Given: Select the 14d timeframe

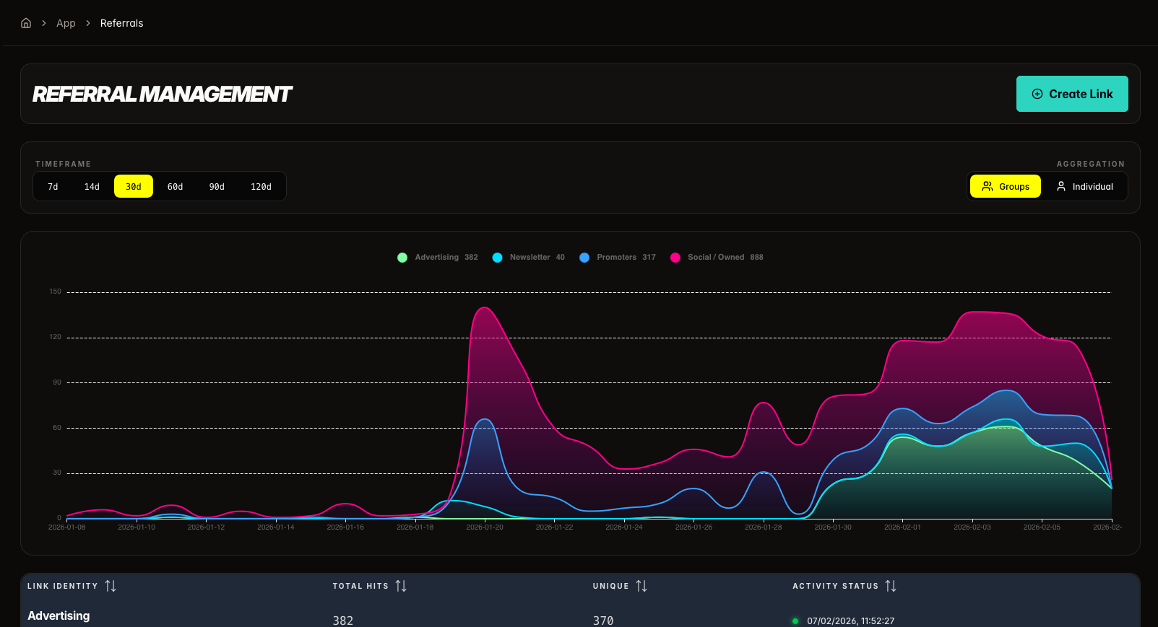Looking at the screenshot, I should point(92,187).
